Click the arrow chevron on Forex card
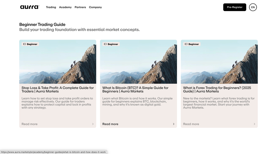 tap(254, 124)
